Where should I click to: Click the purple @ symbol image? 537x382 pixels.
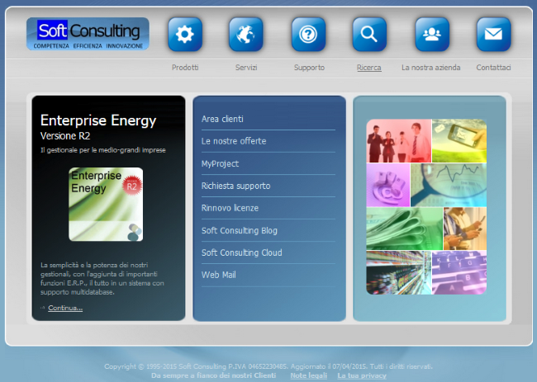tap(387, 185)
